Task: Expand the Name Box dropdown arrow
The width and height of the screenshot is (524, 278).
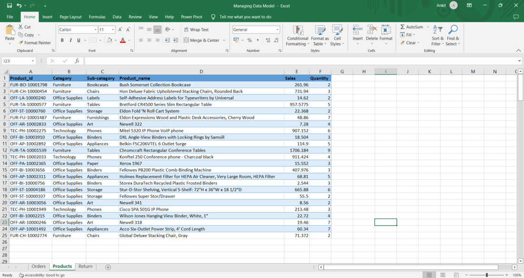Action: coord(33,61)
